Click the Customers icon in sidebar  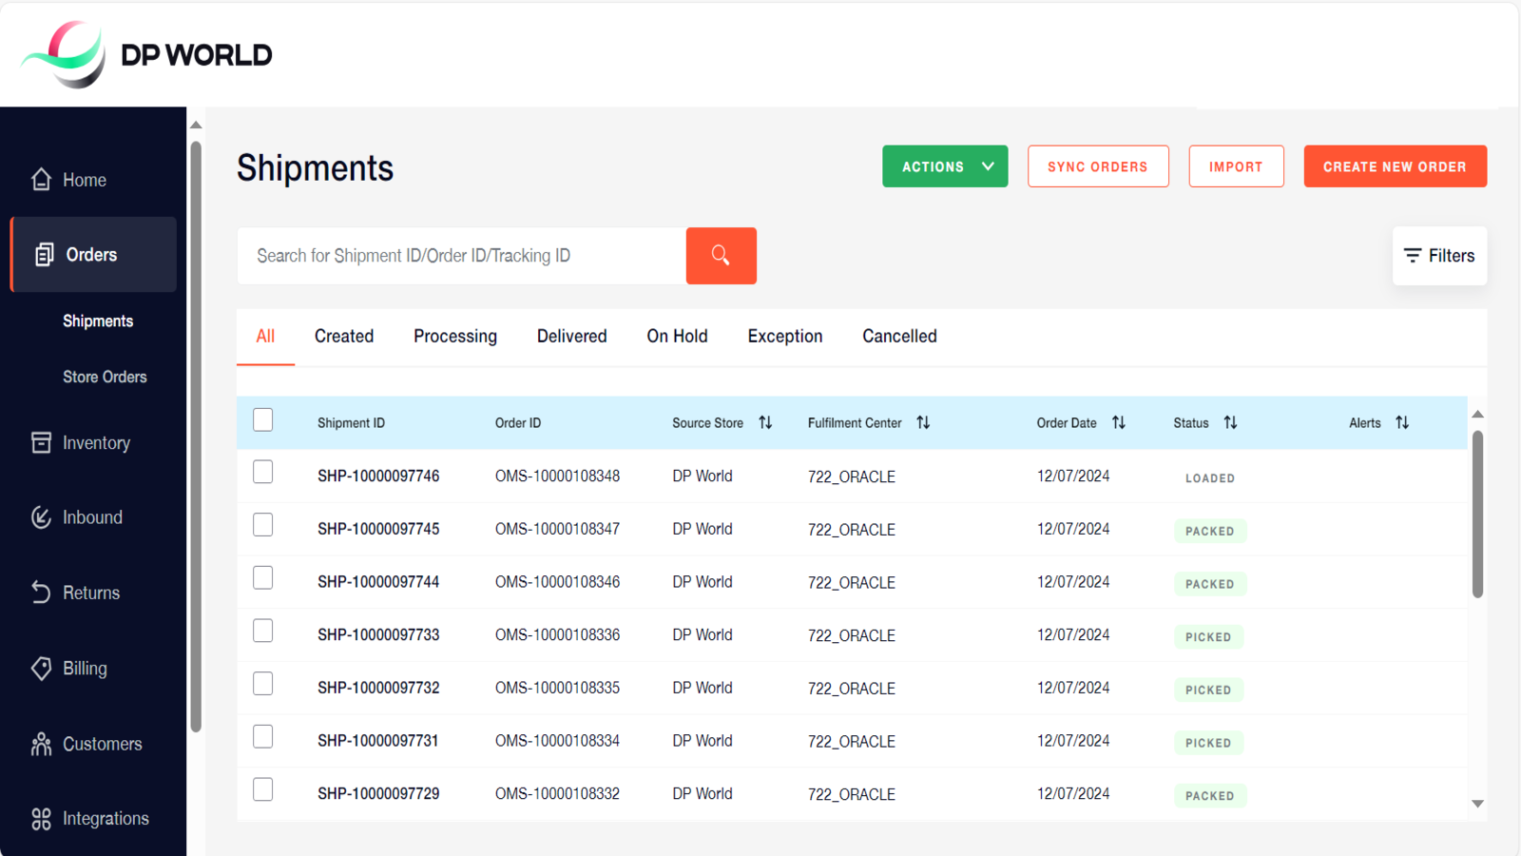[40, 744]
